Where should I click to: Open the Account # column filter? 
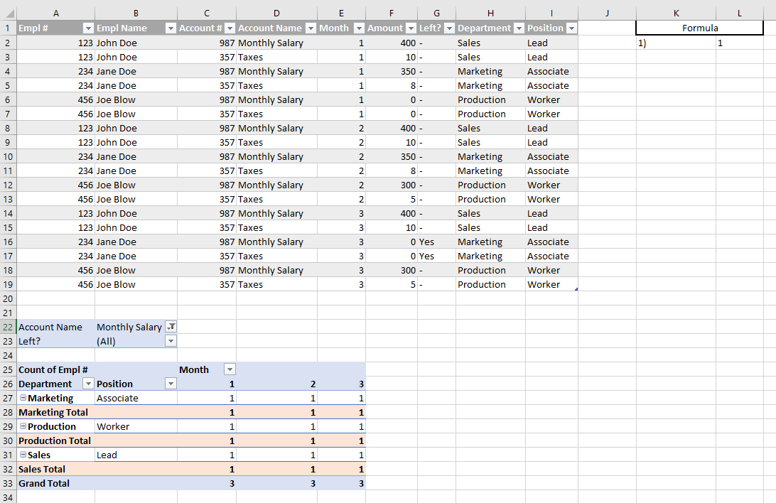[x=230, y=28]
